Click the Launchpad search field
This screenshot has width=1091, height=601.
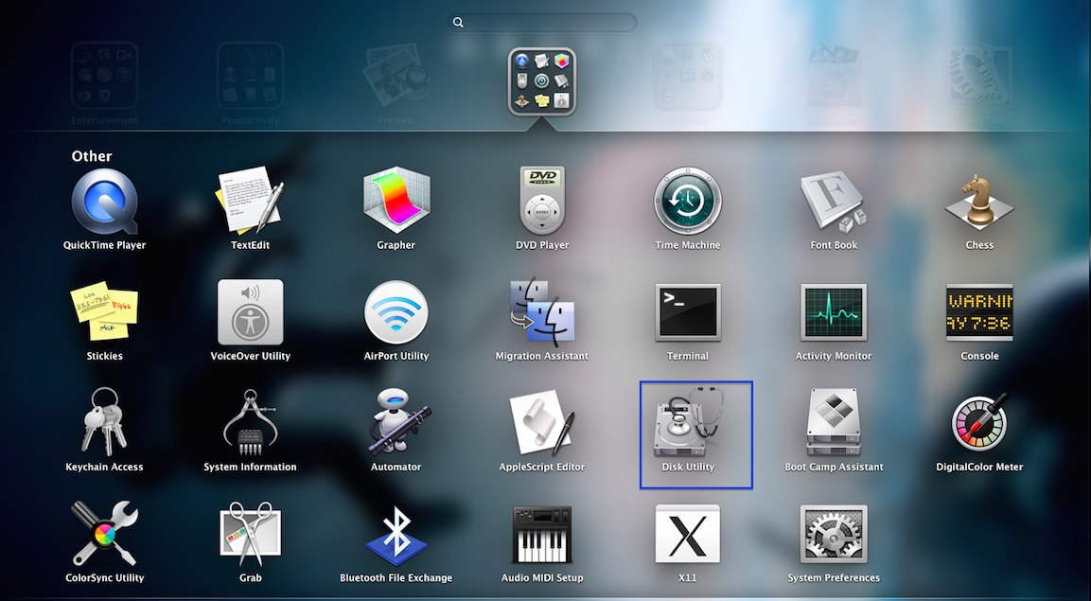[x=542, y=23]
